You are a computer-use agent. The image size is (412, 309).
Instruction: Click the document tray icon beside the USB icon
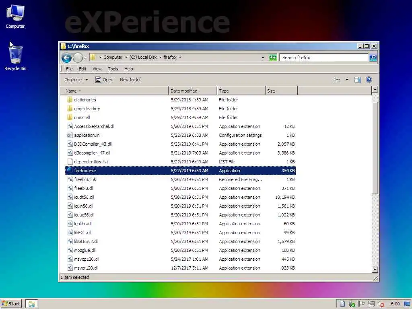(342, 304)
